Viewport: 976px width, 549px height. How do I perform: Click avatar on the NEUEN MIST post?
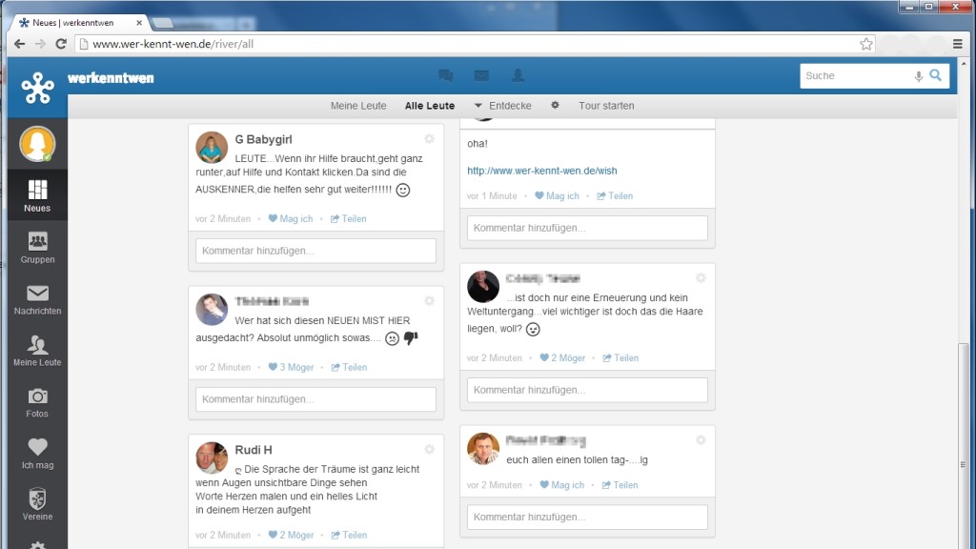tap(212, 310)
